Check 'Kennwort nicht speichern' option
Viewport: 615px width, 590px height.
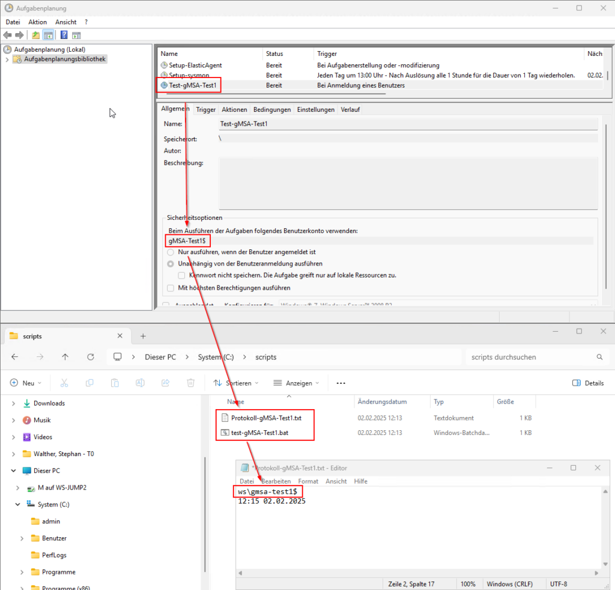pos(181,275)
